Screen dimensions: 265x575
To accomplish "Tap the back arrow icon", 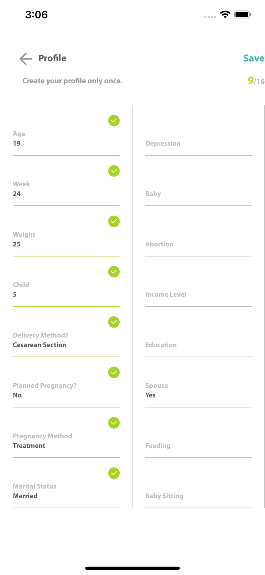I will (x=26, y=59).
